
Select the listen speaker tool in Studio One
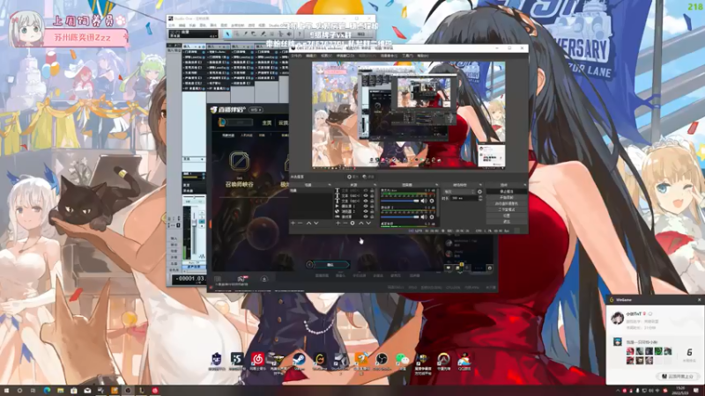pyautogui.click(x=290, y=34)
